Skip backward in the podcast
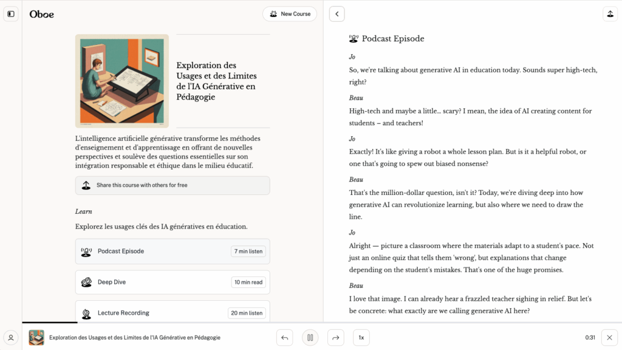 pos(284,337)
